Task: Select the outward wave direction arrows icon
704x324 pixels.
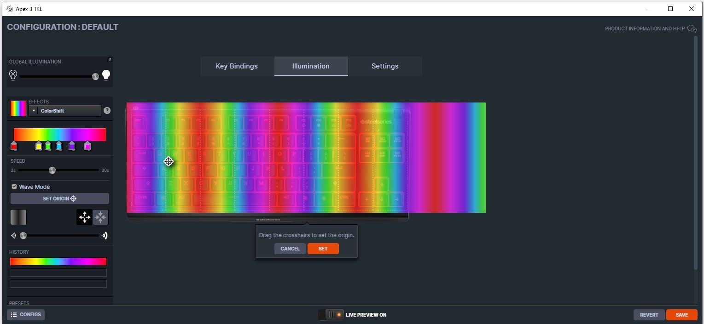Action: pos(84,217)
